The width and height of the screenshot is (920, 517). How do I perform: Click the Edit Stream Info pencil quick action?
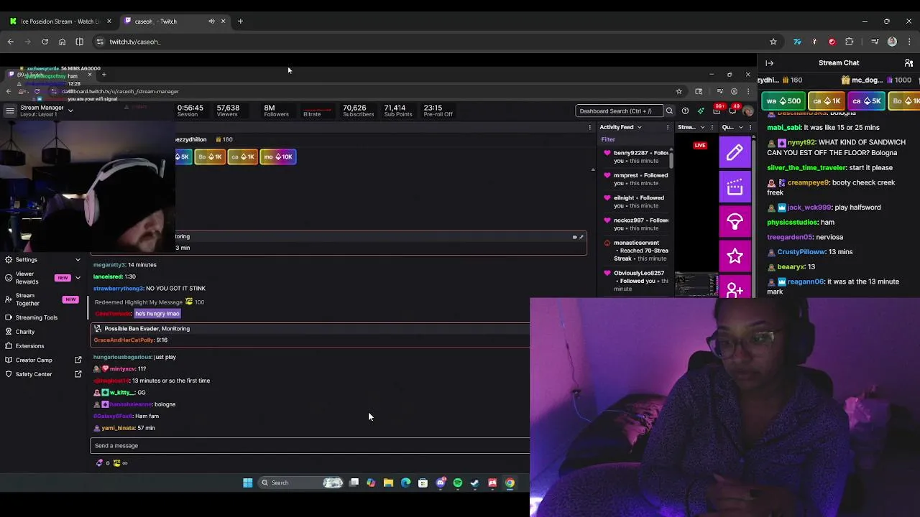(735, 152)
